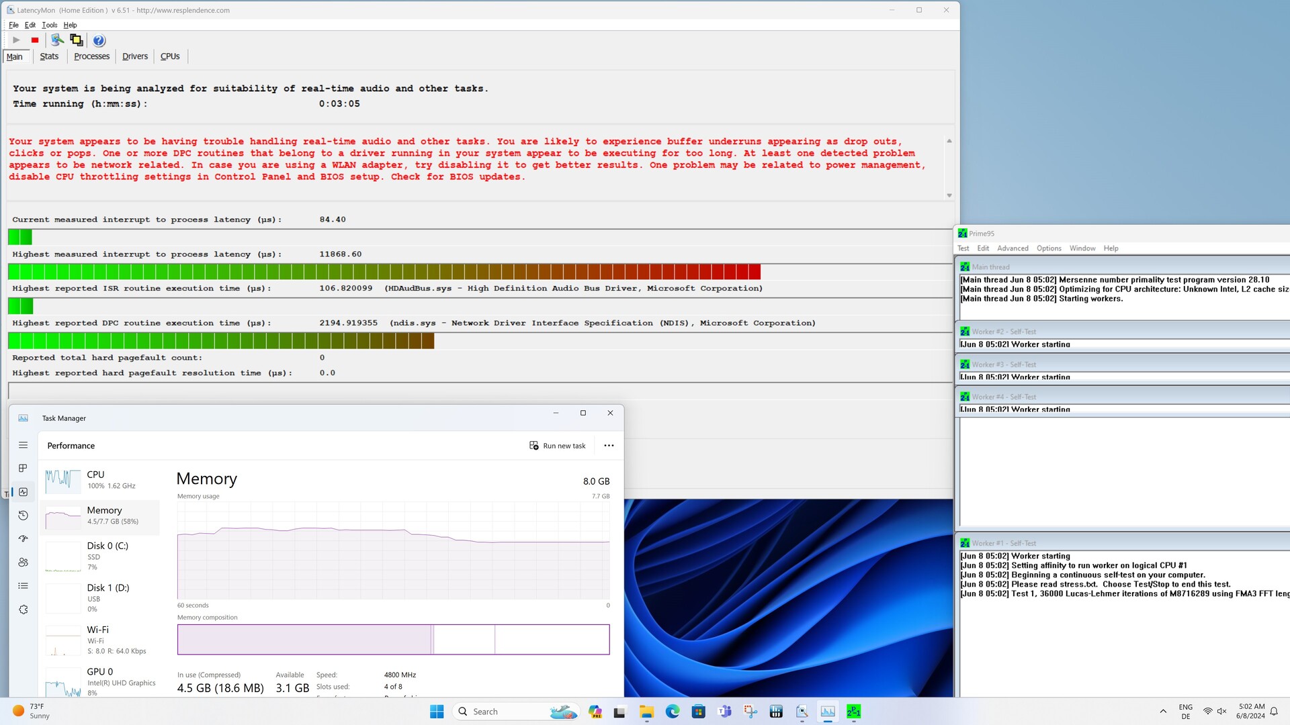Click the overlapping yellow windows toolbar icon

77,40
